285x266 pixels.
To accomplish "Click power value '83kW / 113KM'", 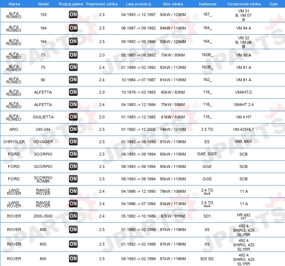I will tap(173, 204).
